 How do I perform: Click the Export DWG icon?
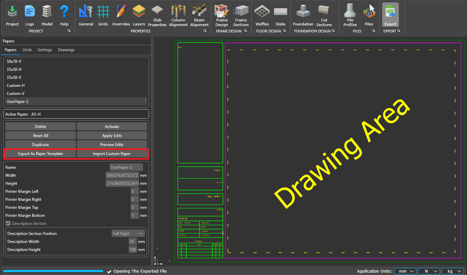390,15
